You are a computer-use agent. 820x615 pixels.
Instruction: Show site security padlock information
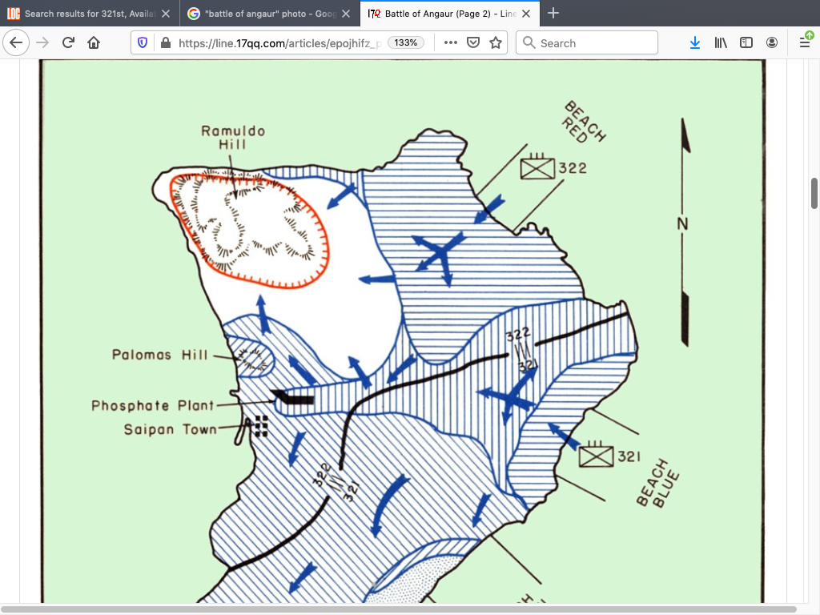point(166,43)
